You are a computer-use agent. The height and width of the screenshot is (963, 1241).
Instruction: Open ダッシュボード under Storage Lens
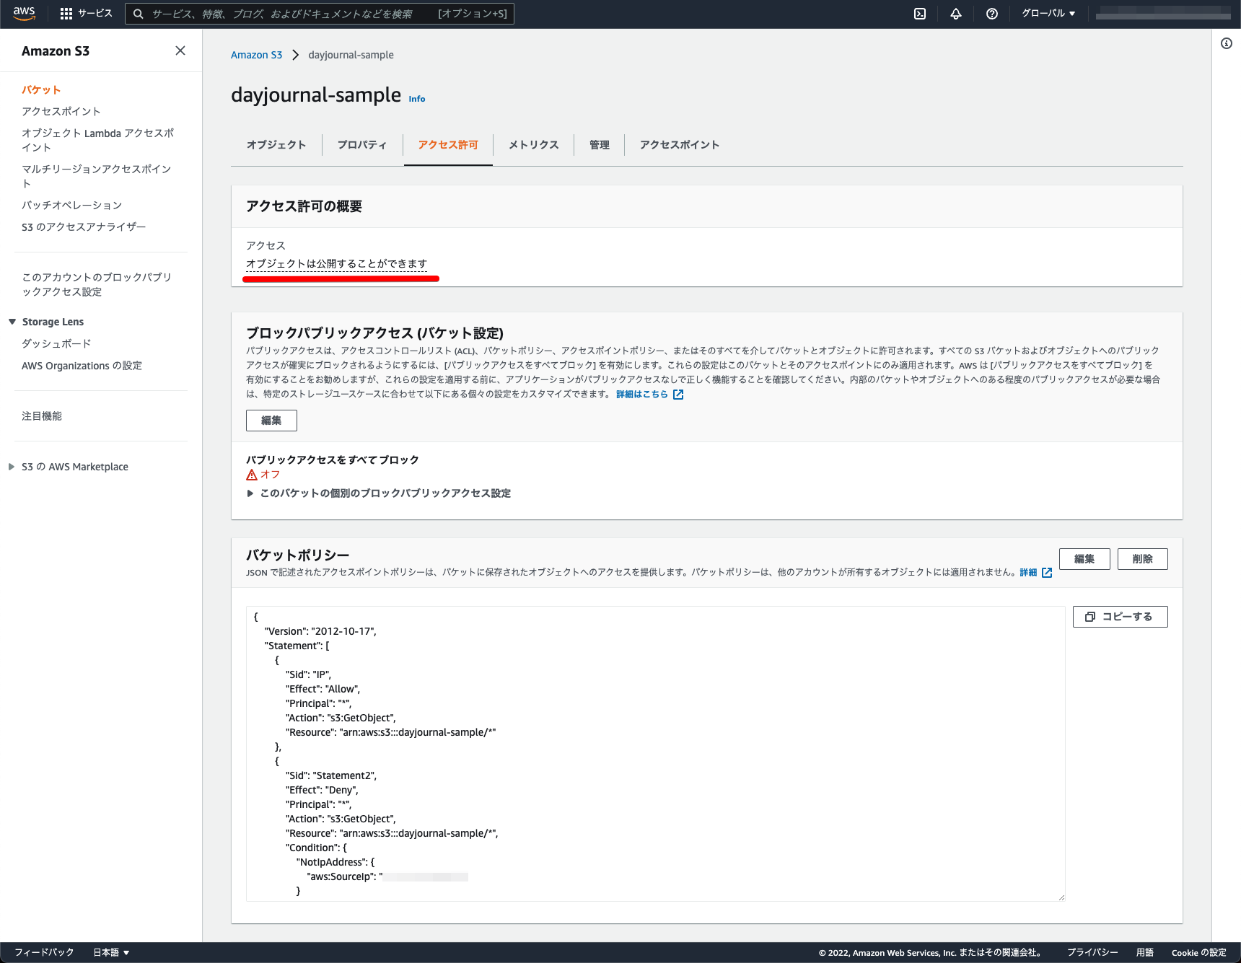pos(56,343)
